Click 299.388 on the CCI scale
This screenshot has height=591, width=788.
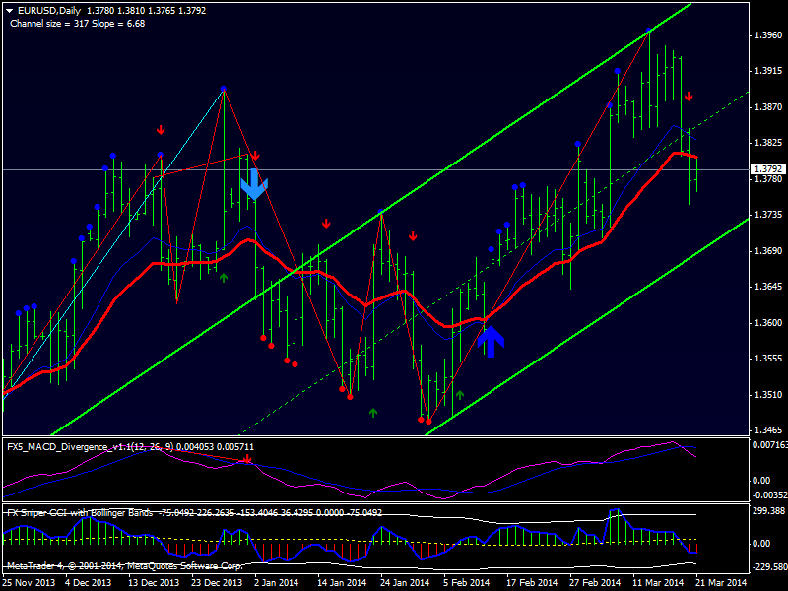pos(768,511)
